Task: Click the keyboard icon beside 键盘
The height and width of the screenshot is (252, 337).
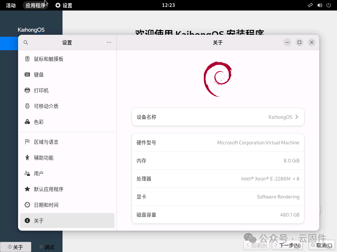Action: [x=27, y=74]
